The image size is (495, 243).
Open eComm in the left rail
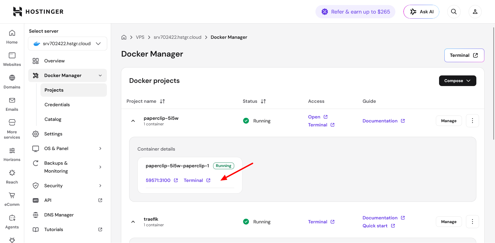click(12, 199)
